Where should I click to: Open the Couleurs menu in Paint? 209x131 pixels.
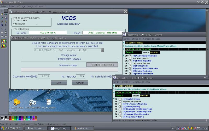pyautogui.click(x=39, y=6)
